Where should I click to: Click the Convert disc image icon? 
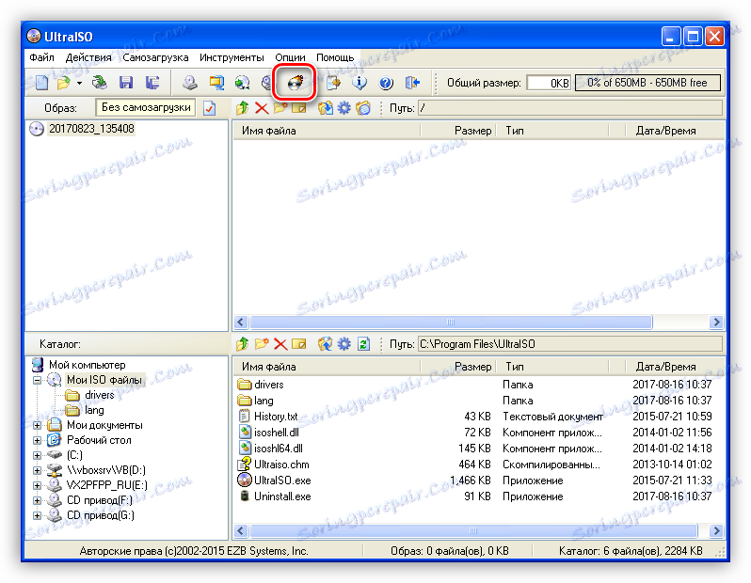coord(243,83)
